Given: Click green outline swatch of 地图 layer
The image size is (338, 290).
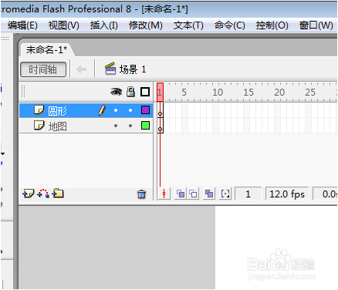Looking at the screenshot, I should tap(145, 126).
